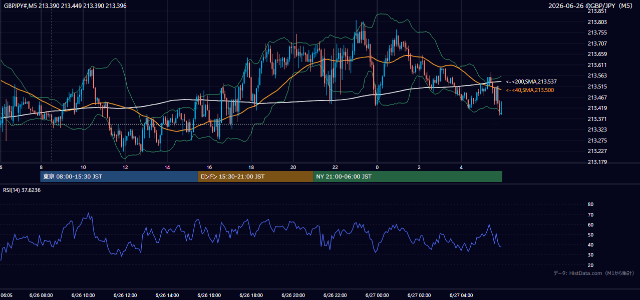Click the 213.515 price axis label

(x=597, y=86)
